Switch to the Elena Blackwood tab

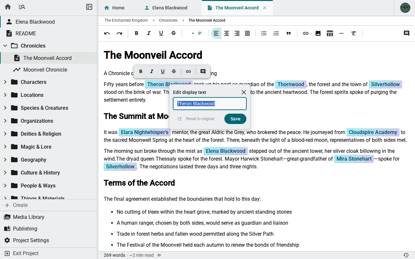[166, 8]
